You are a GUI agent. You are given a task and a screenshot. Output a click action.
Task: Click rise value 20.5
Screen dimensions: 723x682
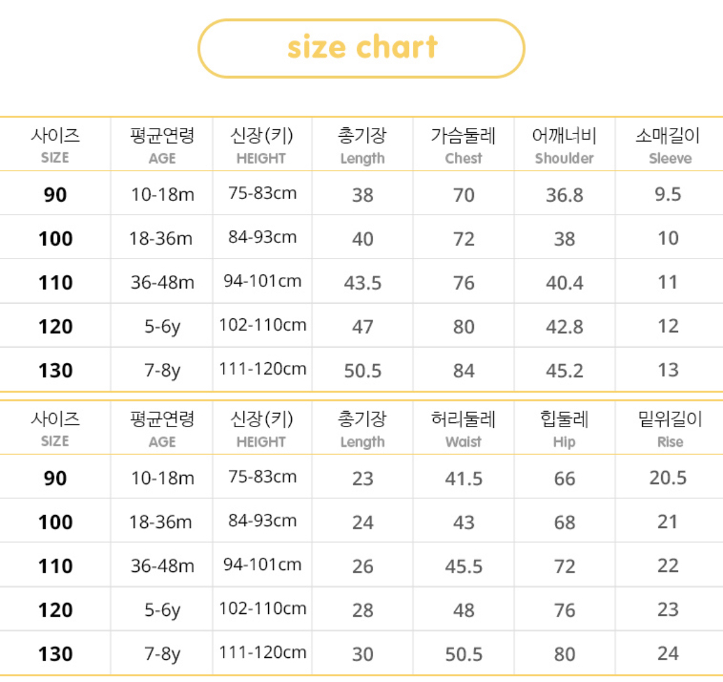668,477
